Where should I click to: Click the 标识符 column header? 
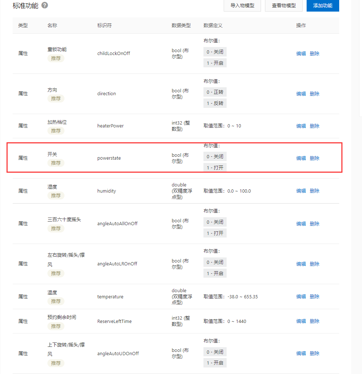click(105, 25)
